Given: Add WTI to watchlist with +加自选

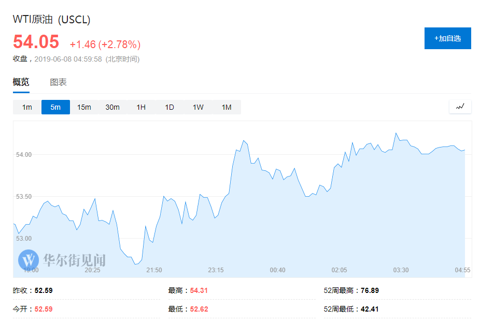Looking at the screenshot, I should point(447,38).
